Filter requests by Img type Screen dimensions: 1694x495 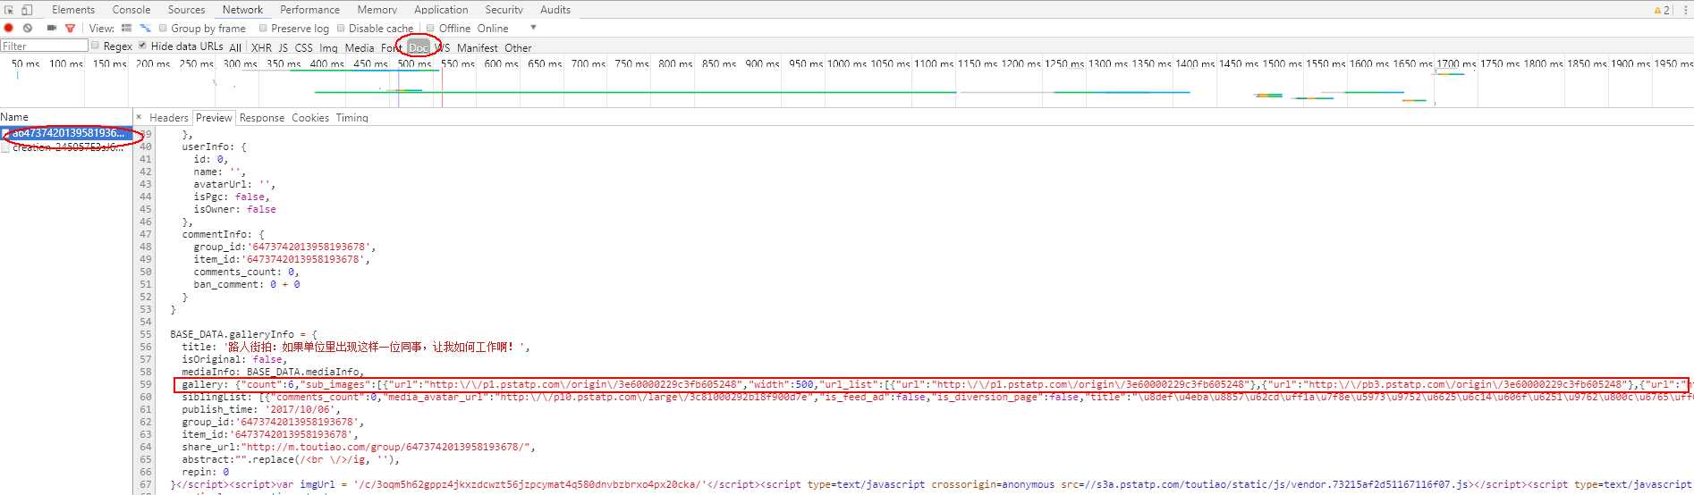(328, 47)
